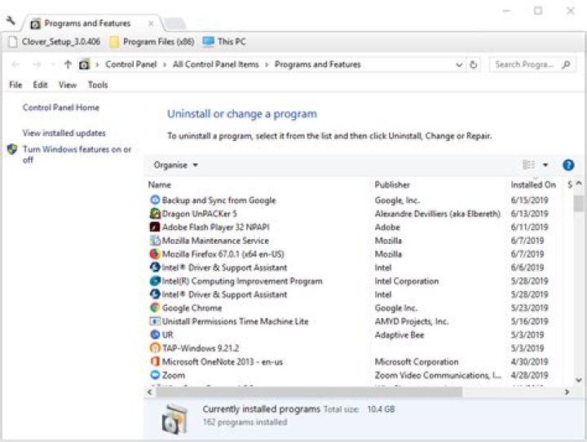The image size is (587, 442).
Task: Sort by the Installed On column header
Action: [533, 184]
